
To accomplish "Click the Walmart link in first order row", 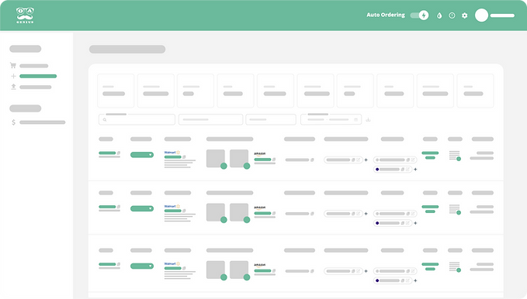I will 170,153.
